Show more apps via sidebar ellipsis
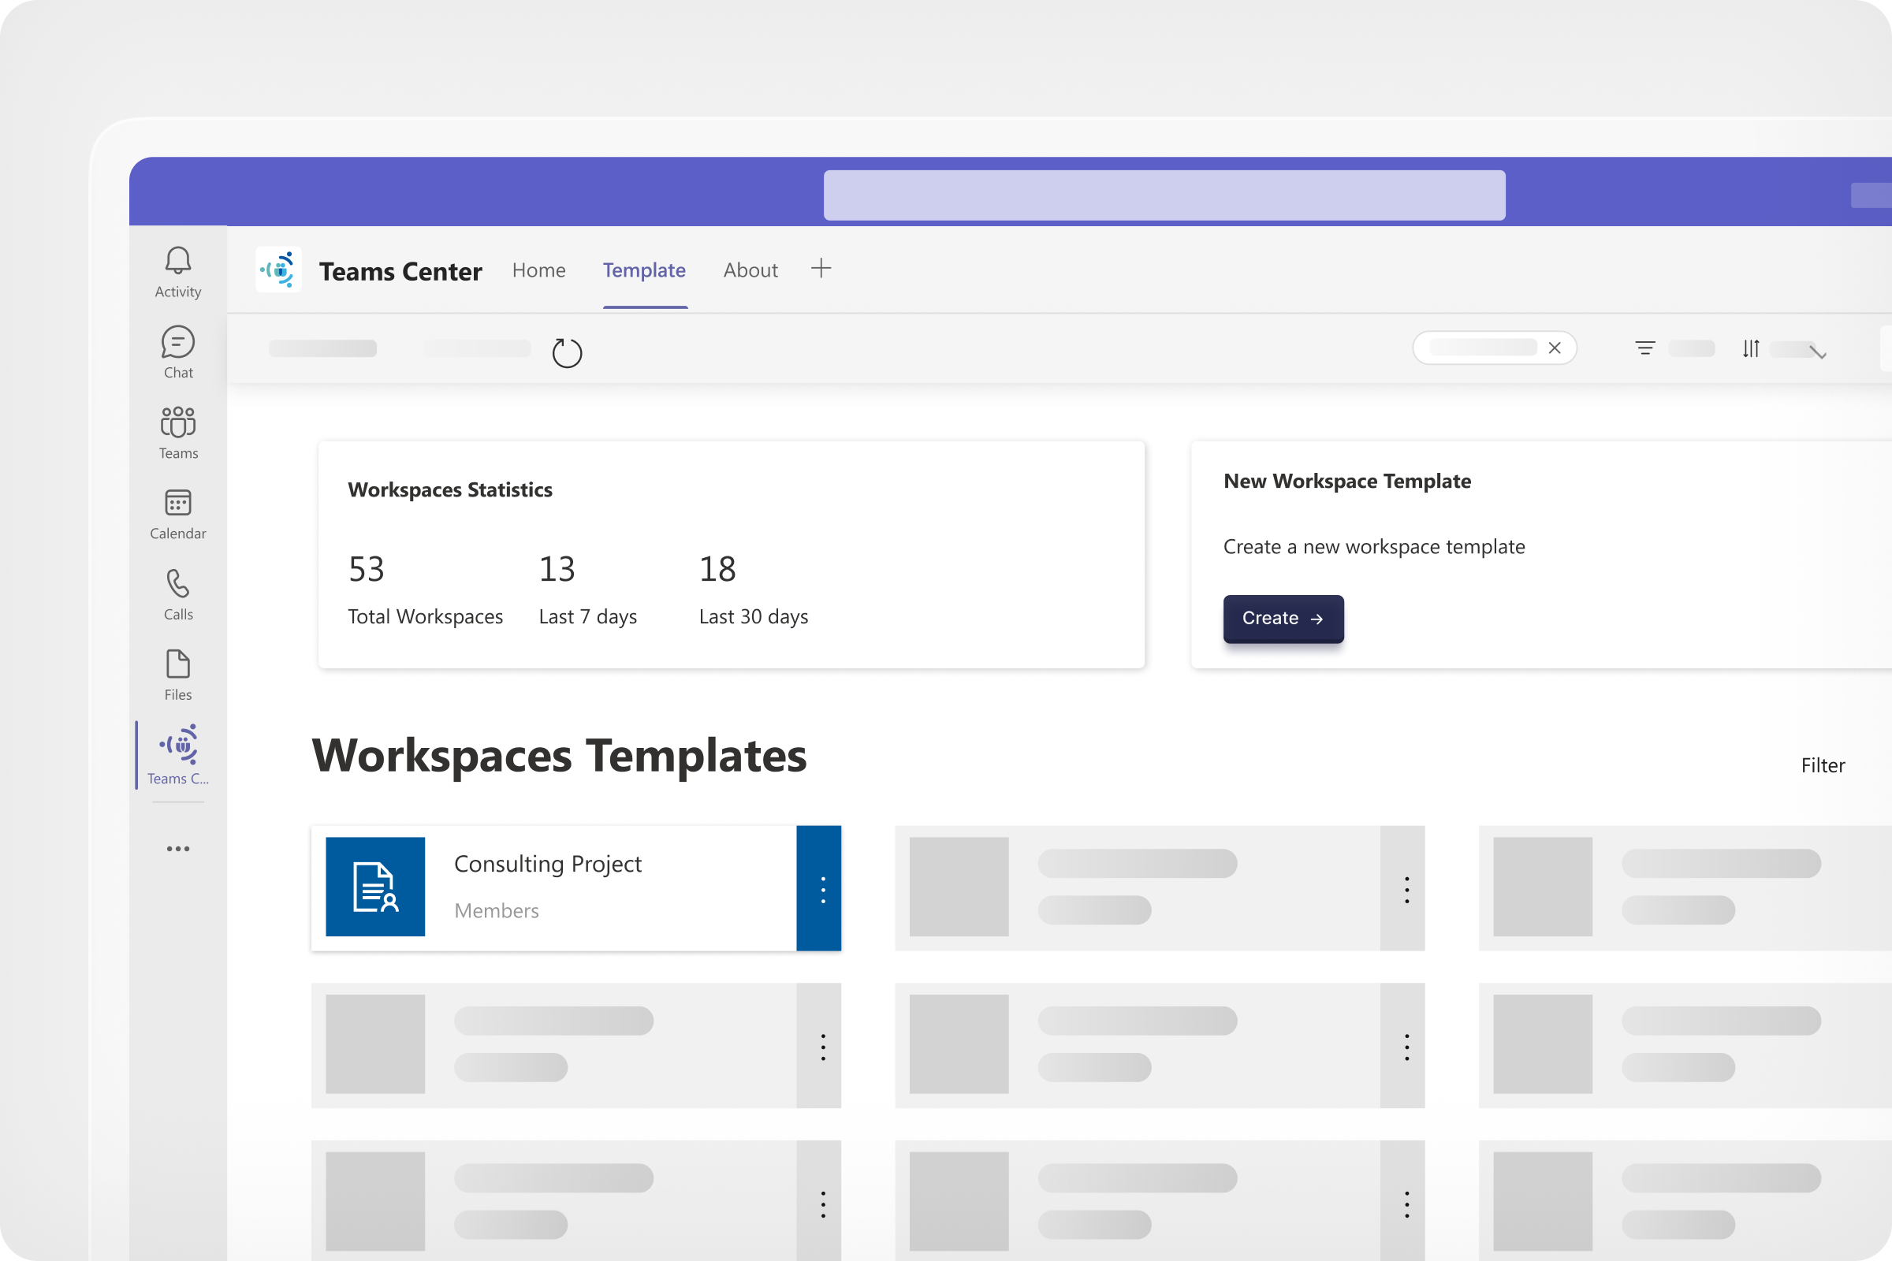 pos(178,849)
